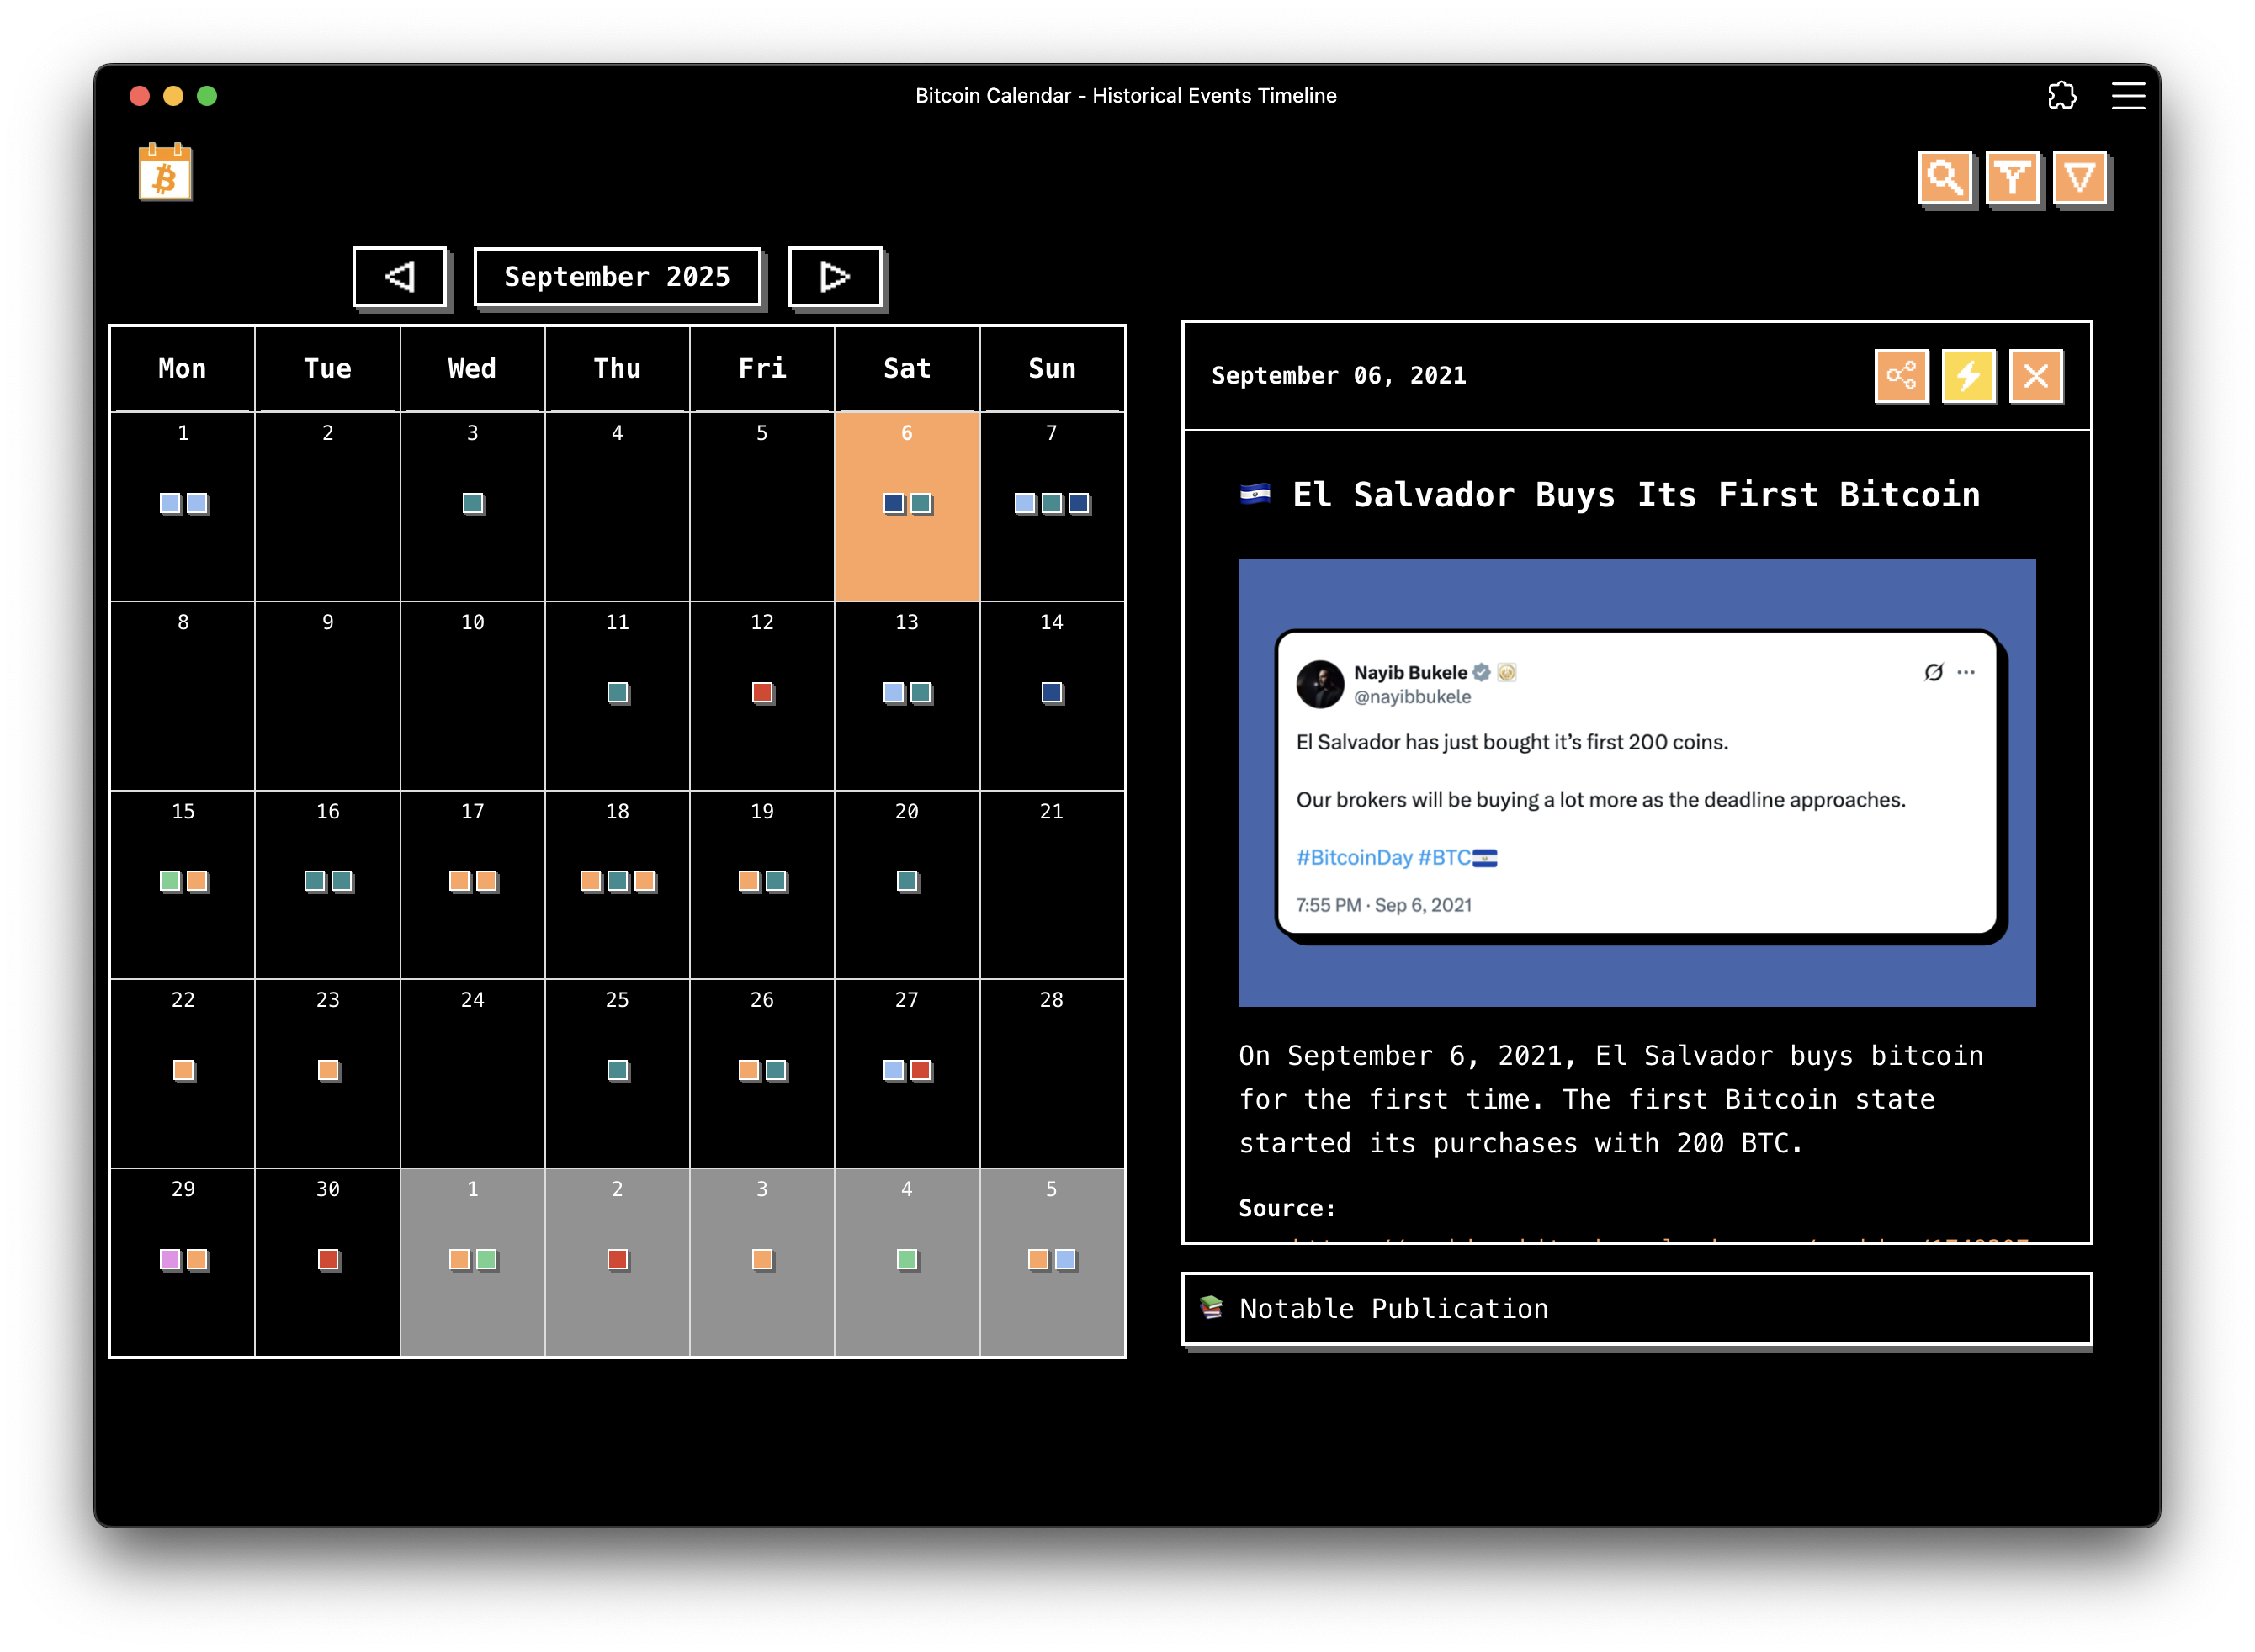
Task: Select October 5 greyed calendar day
Action: [1052, 1263]
